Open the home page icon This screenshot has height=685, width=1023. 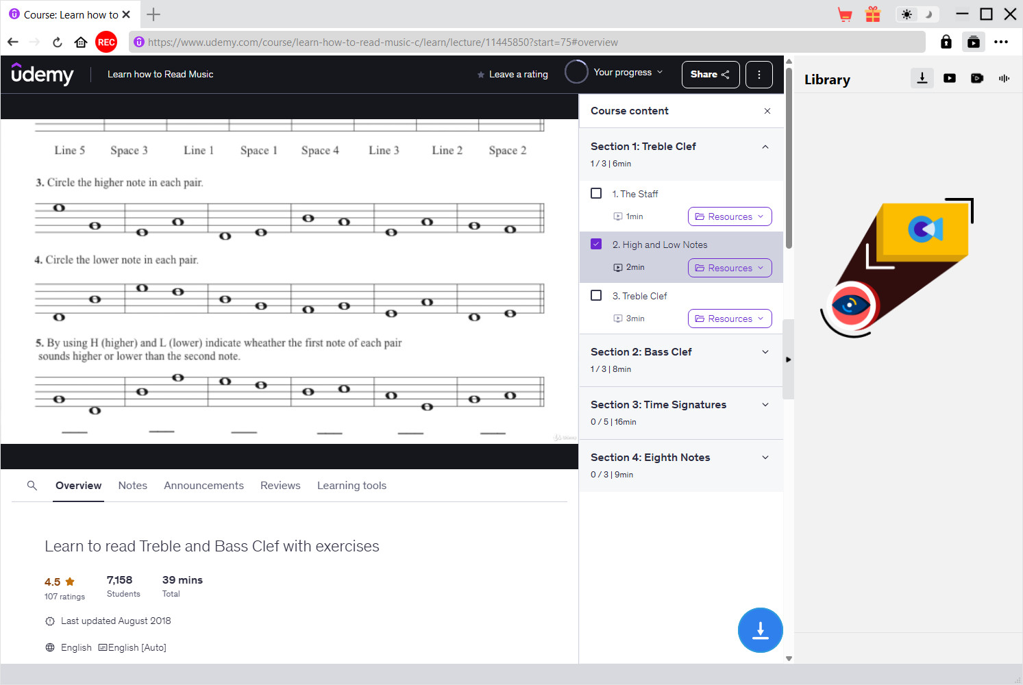(x=81, y=42)
